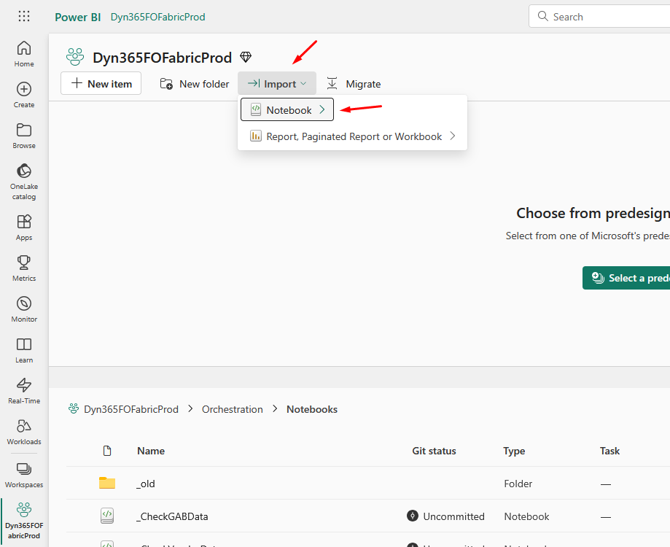670x547 pixels.
Task: Click the Power BI brand link
Action: pyautogui.click(x=78, y=17)
